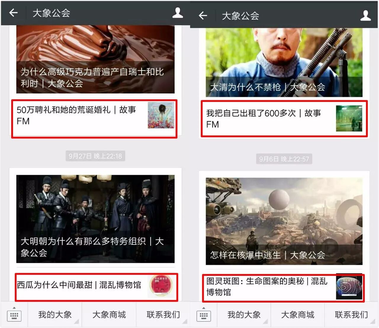This screenshot has height=328, width=379.
Task: Switch to keyboard input in right panel
Action: click(x=204, y=315)
